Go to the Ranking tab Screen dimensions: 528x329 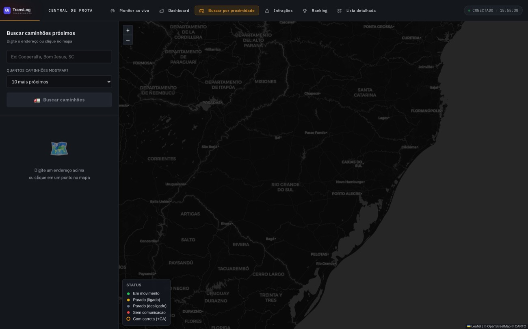tap(315, 11)
